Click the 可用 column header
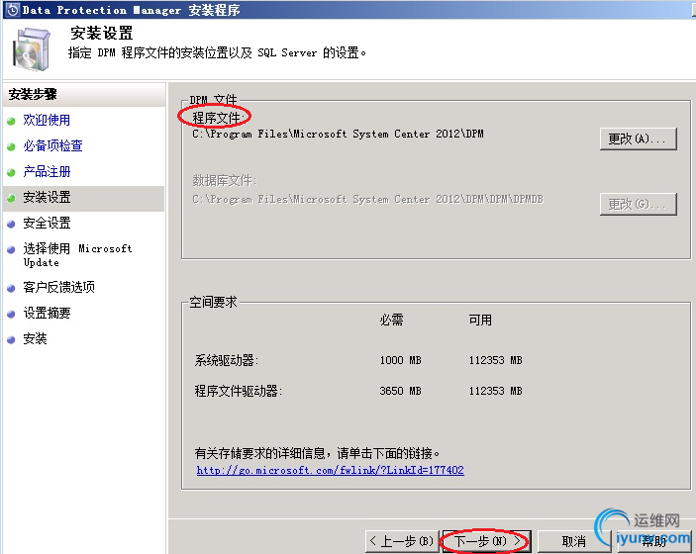Viewport: 696px width, 554px height. click(x=480, y=320)
